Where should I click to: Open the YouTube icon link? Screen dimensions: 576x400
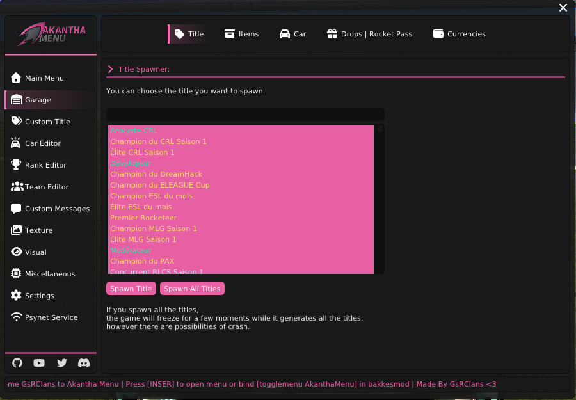click(x=39, y=363)
